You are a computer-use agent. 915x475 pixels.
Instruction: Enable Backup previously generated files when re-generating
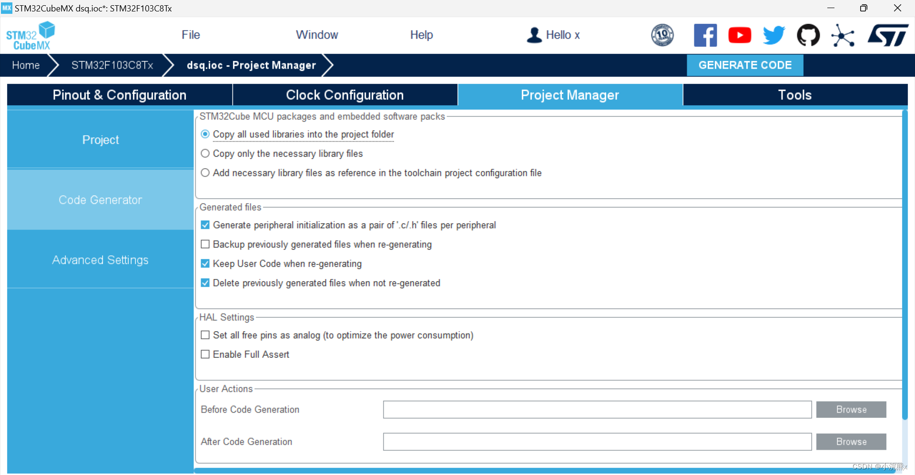click(x=205, y=244)
